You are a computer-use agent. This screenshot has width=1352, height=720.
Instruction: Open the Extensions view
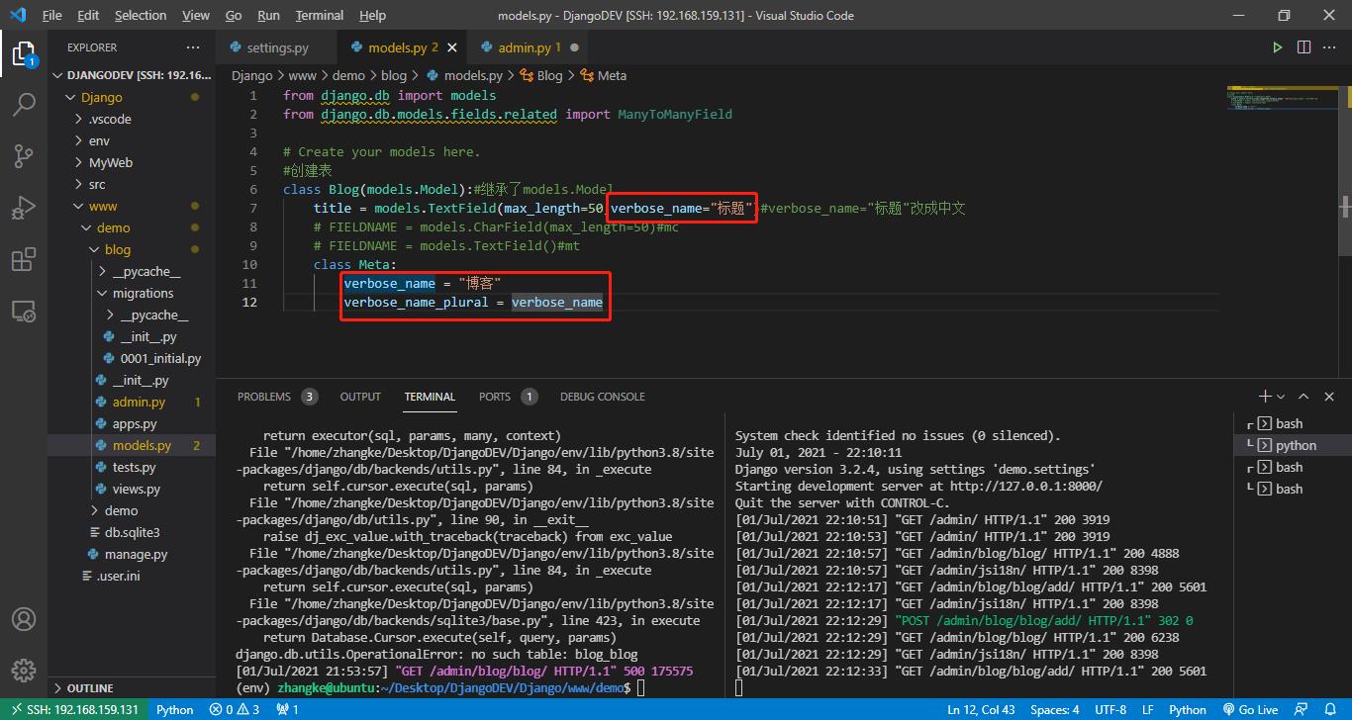point(24,259)
